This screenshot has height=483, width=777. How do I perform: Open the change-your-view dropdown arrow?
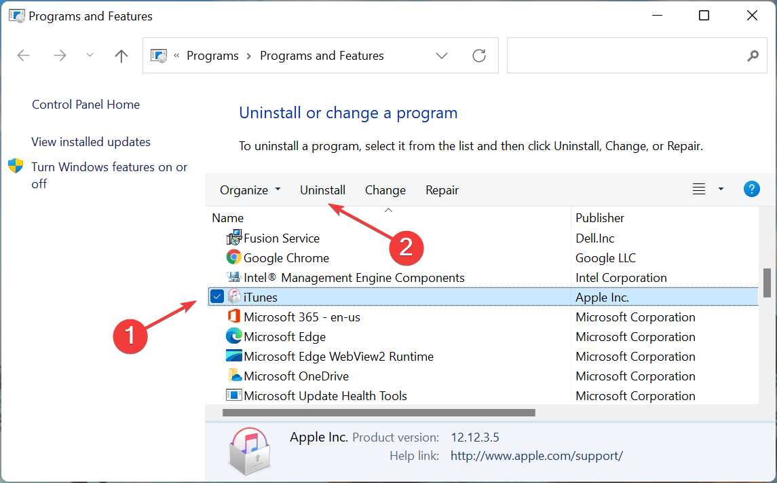tap(721, 189)
